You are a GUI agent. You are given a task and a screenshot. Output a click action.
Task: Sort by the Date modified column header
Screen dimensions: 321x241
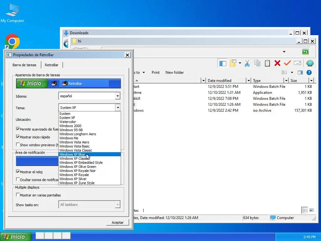click(x=226, y=81)
